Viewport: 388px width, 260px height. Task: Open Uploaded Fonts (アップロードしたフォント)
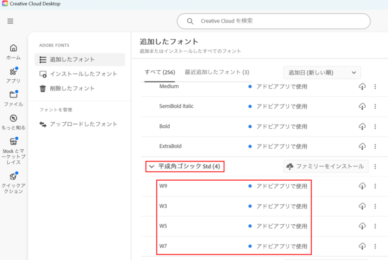[79, 124]
